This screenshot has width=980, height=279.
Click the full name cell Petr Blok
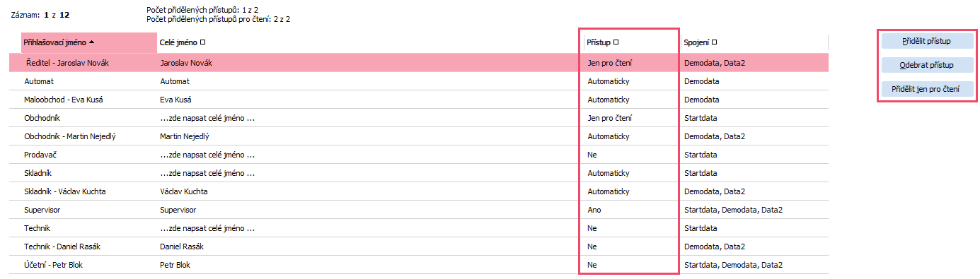[x=175, y=265]
